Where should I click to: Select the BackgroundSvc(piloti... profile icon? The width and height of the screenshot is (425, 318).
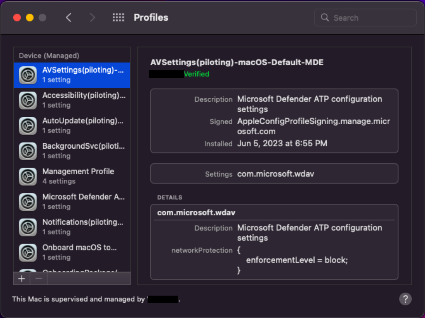pos(28,151)
